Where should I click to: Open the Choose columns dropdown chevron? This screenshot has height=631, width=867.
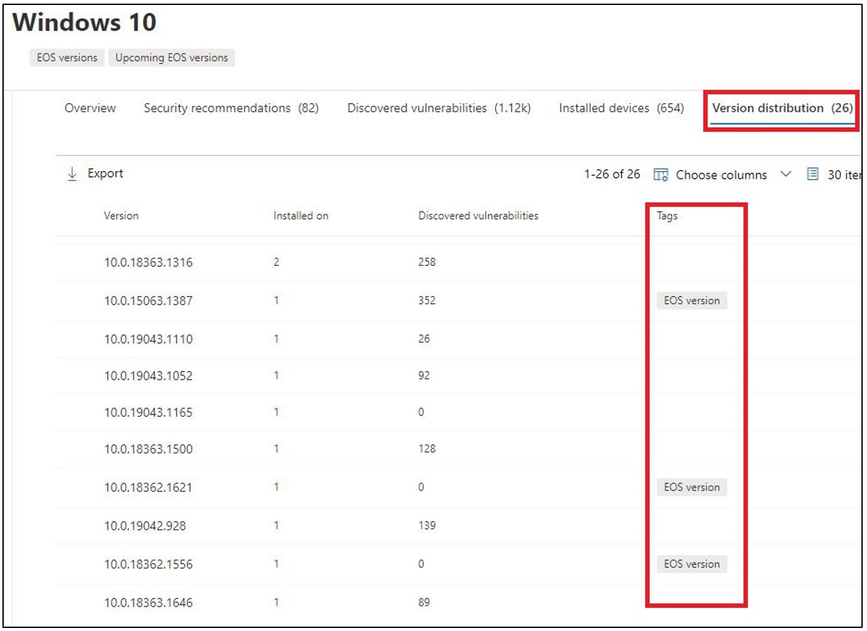click(x=785, y=175)
